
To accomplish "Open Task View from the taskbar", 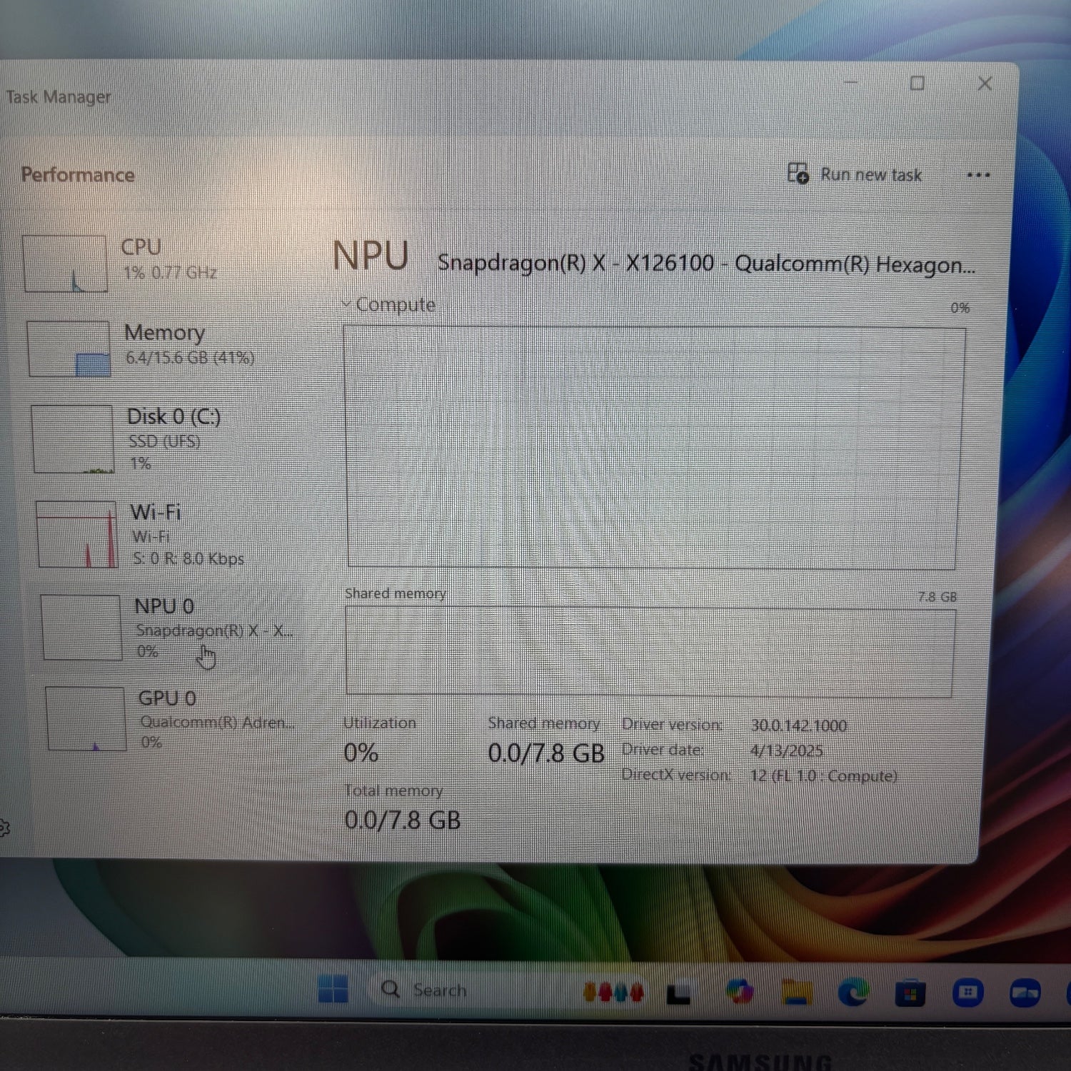I will [x=678, y=993].
